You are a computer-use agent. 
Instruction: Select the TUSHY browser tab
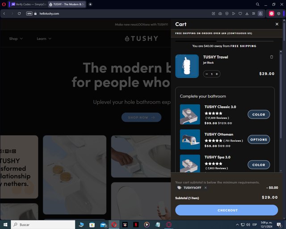(x=67, y=4)
